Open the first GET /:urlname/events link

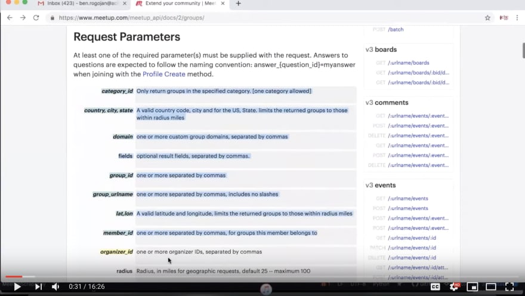(408, 198)
